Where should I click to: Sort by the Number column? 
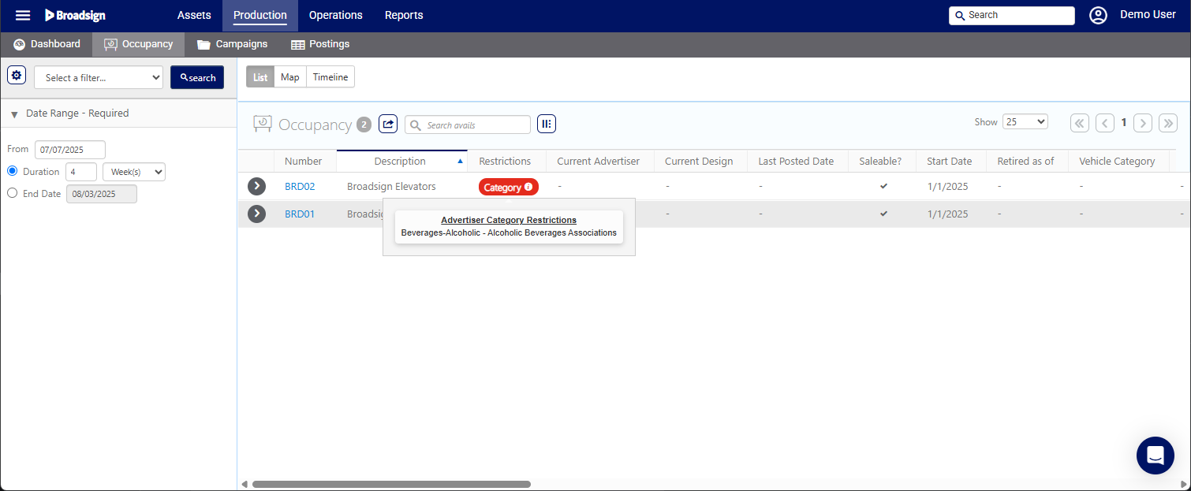(x=304, y=161)
